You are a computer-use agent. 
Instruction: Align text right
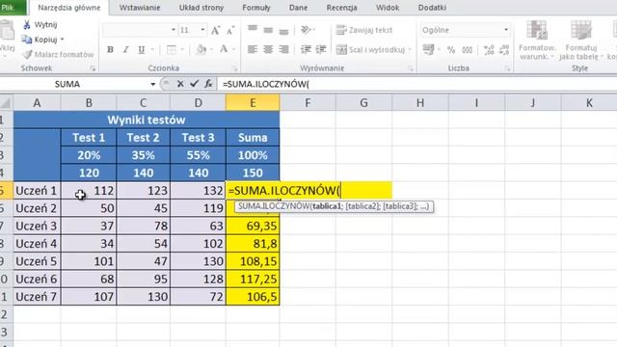pyautogui.click(x=283, y=49)
